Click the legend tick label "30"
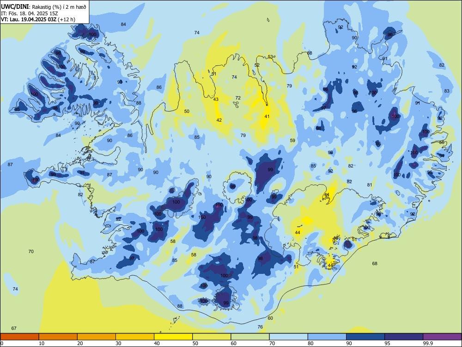This screenshot has height=347, width=462. (118, 343)
